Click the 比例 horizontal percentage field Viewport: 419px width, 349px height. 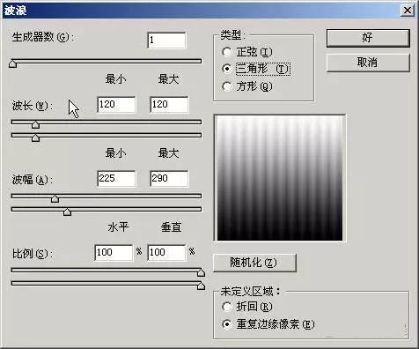click(114, 252)
